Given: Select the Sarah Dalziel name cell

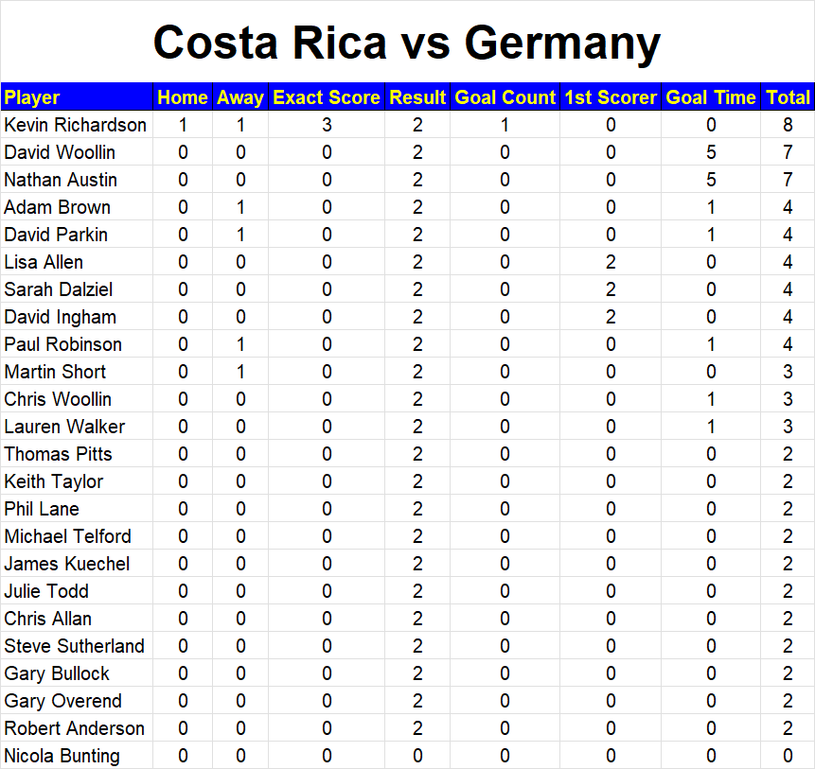Looking at the screenshot, I should (x=77, y=289).
